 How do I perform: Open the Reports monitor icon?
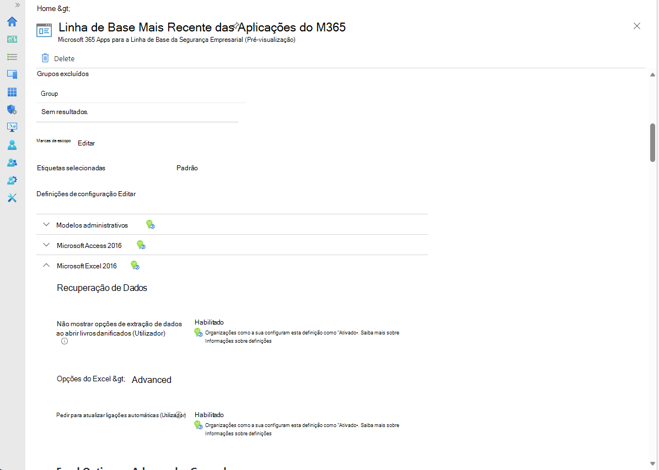[12, 127]
